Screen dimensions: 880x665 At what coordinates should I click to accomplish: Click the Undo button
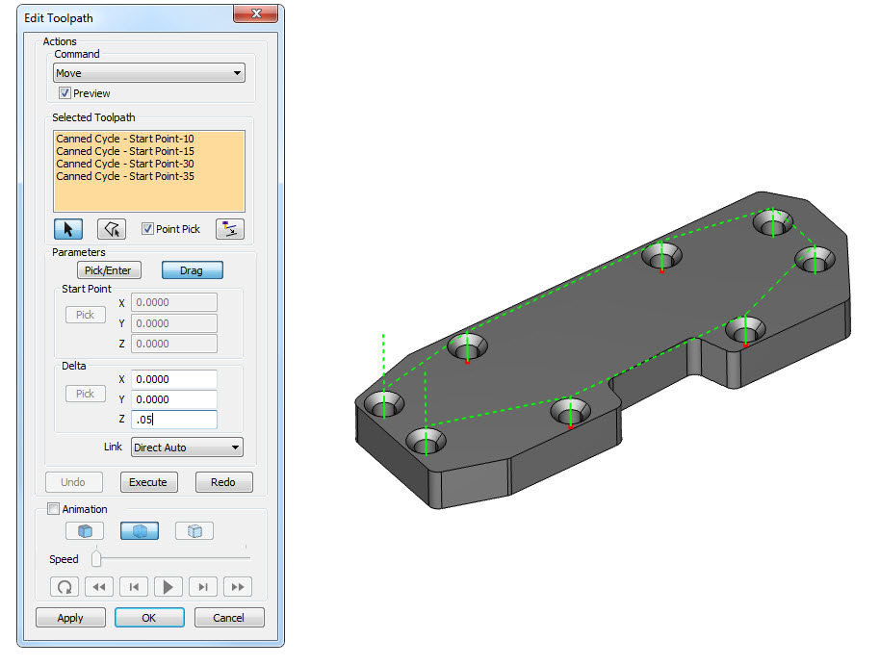(x=73, y=482)
